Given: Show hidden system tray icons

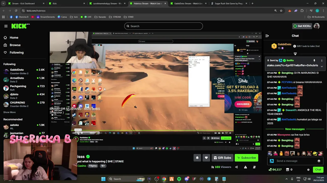Looking at the screenshot, I should [x=286, y=179].
